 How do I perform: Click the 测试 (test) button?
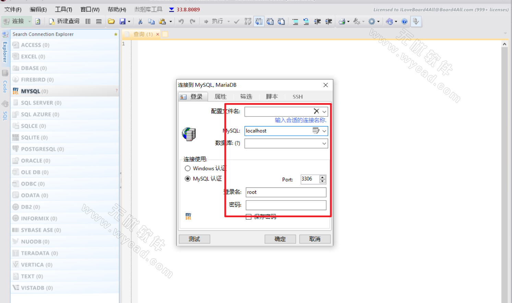click(x=194, y=239)
